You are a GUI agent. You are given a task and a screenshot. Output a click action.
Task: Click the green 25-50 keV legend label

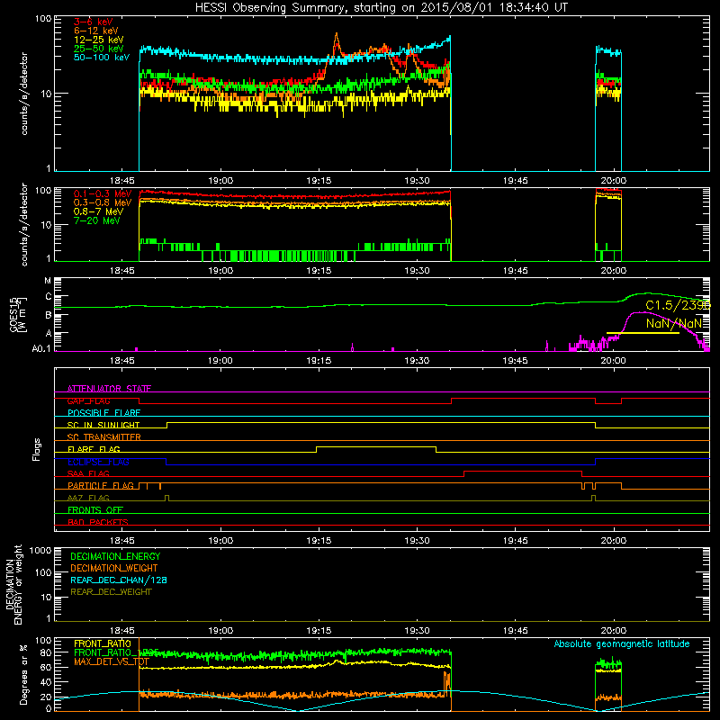pyautogui.click(x=99, y=49)
